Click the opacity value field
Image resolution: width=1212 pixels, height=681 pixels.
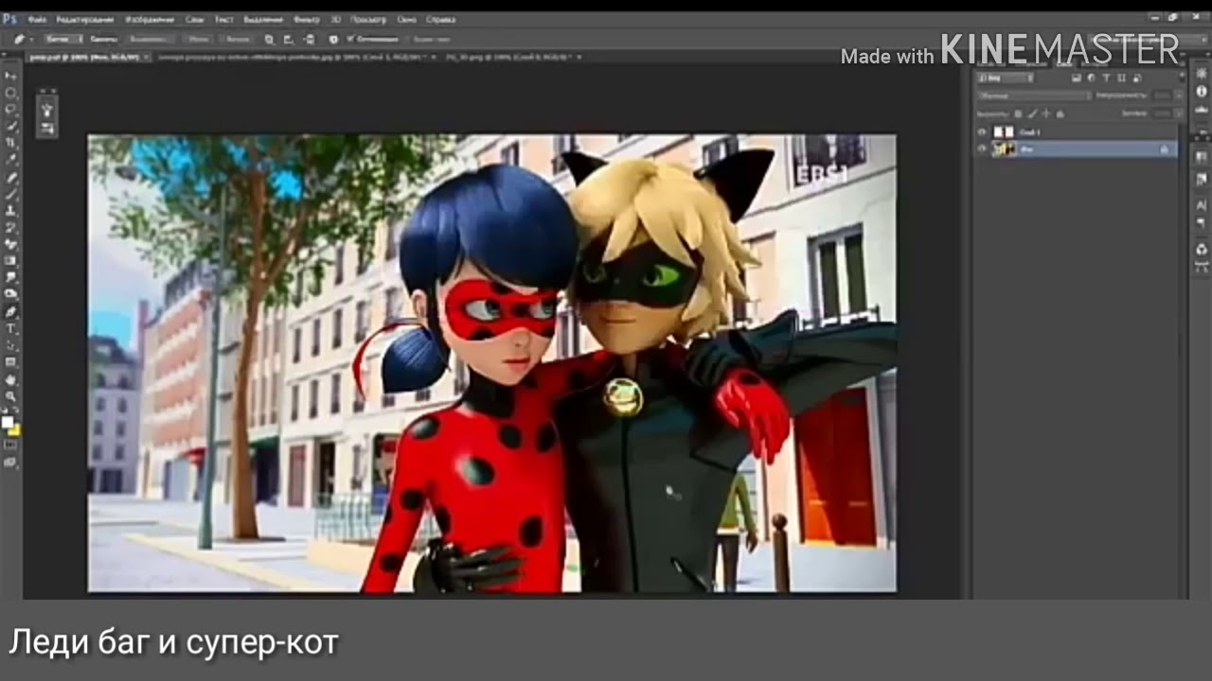1161,96
